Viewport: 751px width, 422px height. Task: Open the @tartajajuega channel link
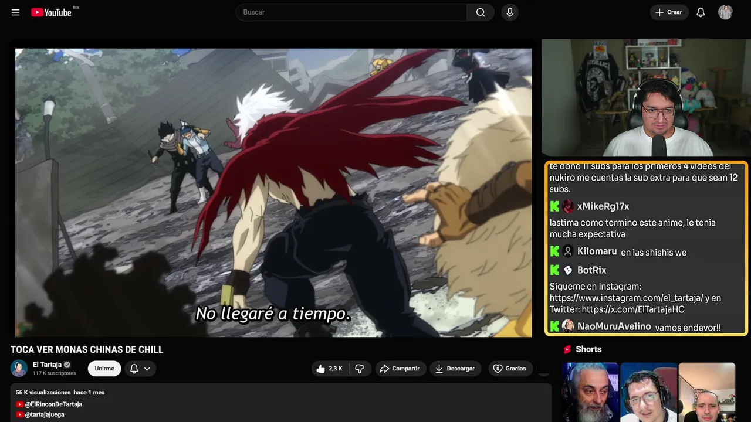click(45, 414)
